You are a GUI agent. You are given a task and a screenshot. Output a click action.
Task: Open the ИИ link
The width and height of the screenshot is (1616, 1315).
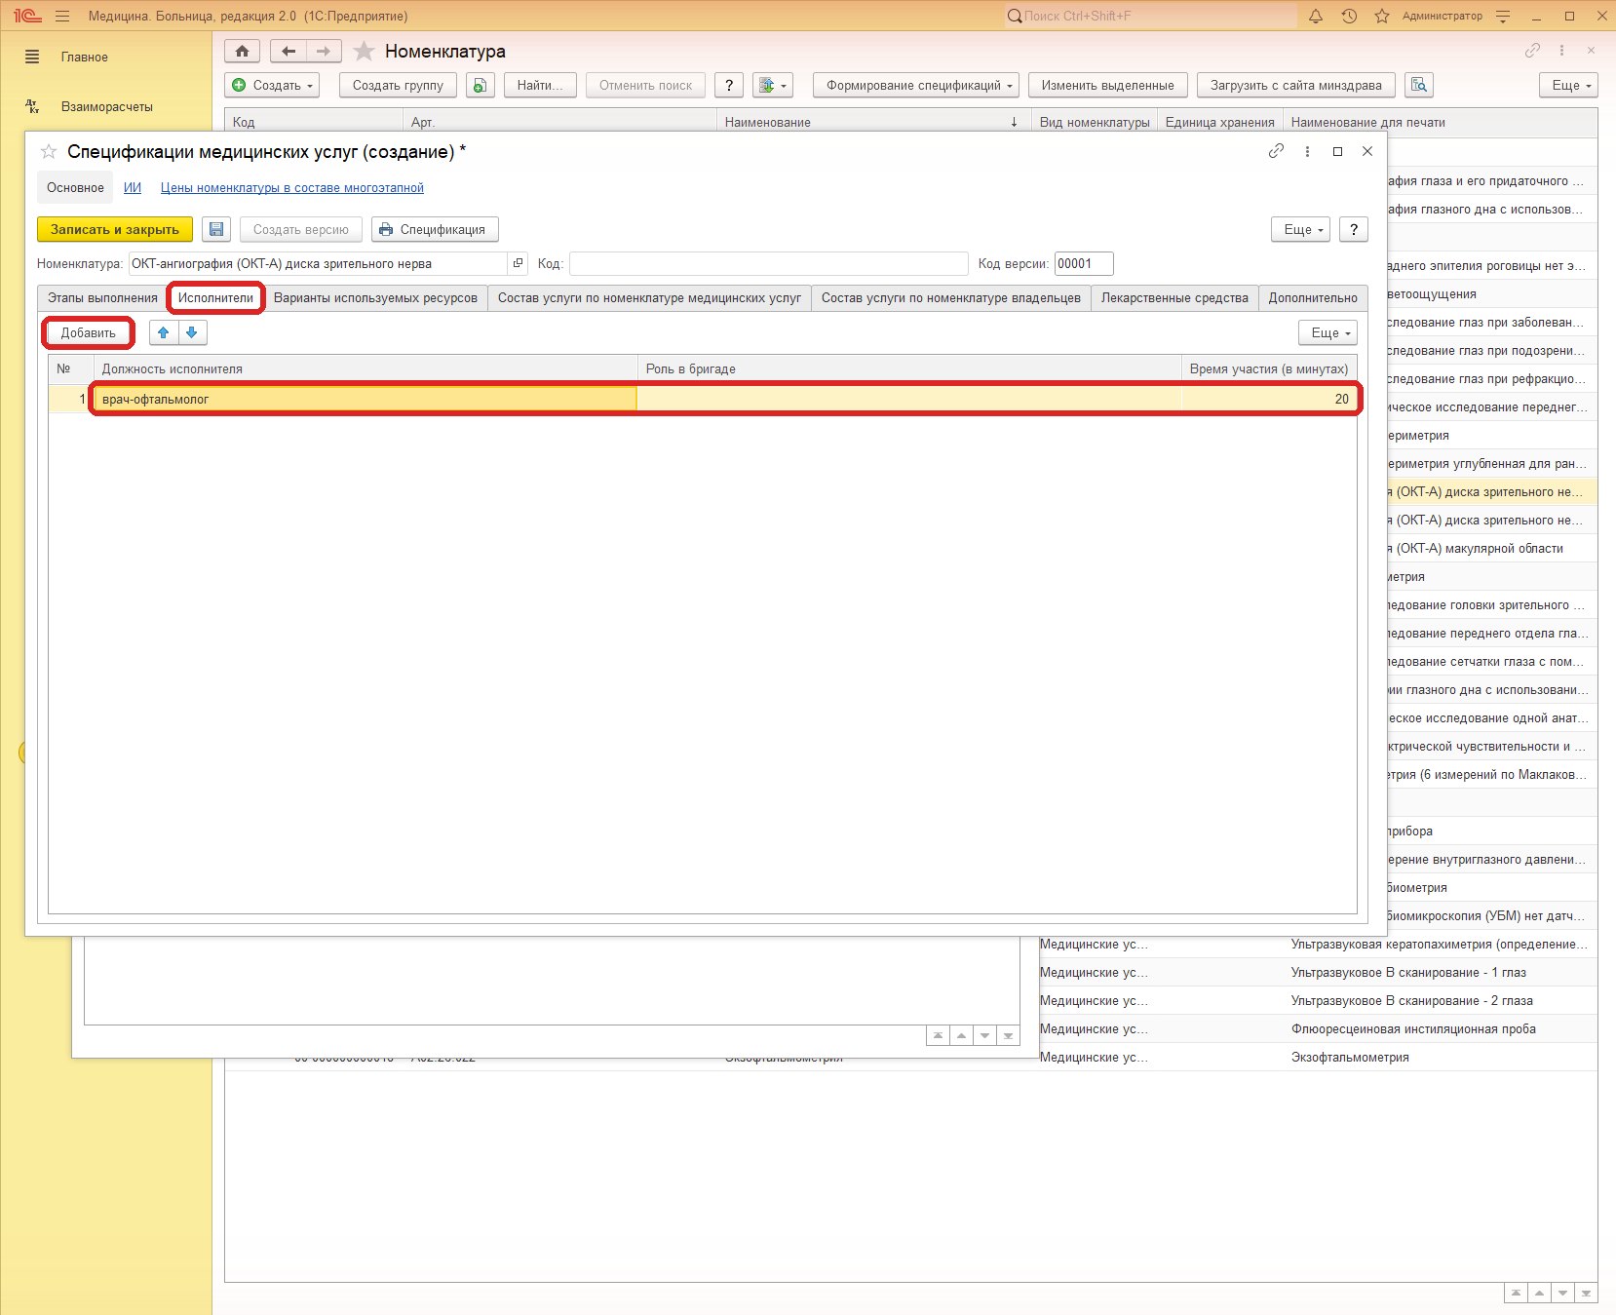pos(133,187)
